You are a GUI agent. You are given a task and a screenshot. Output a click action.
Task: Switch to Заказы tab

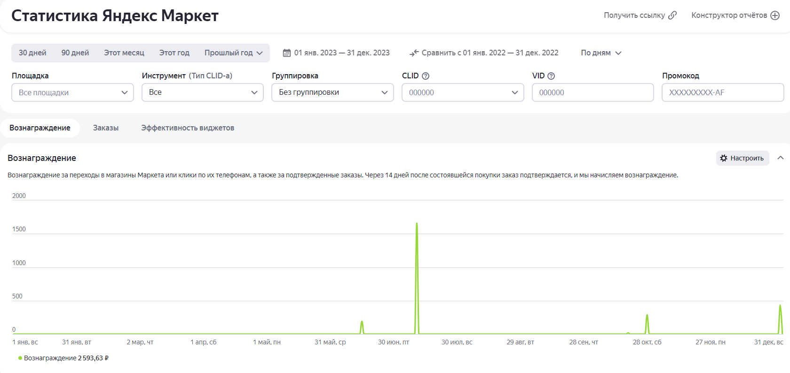106,128
